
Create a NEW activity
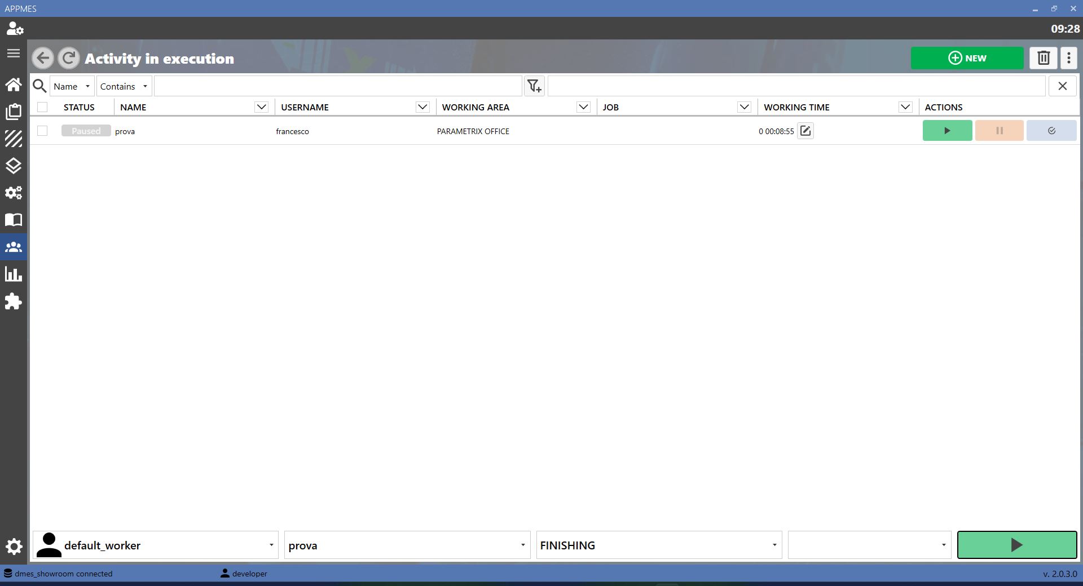[x=967, y=58]
